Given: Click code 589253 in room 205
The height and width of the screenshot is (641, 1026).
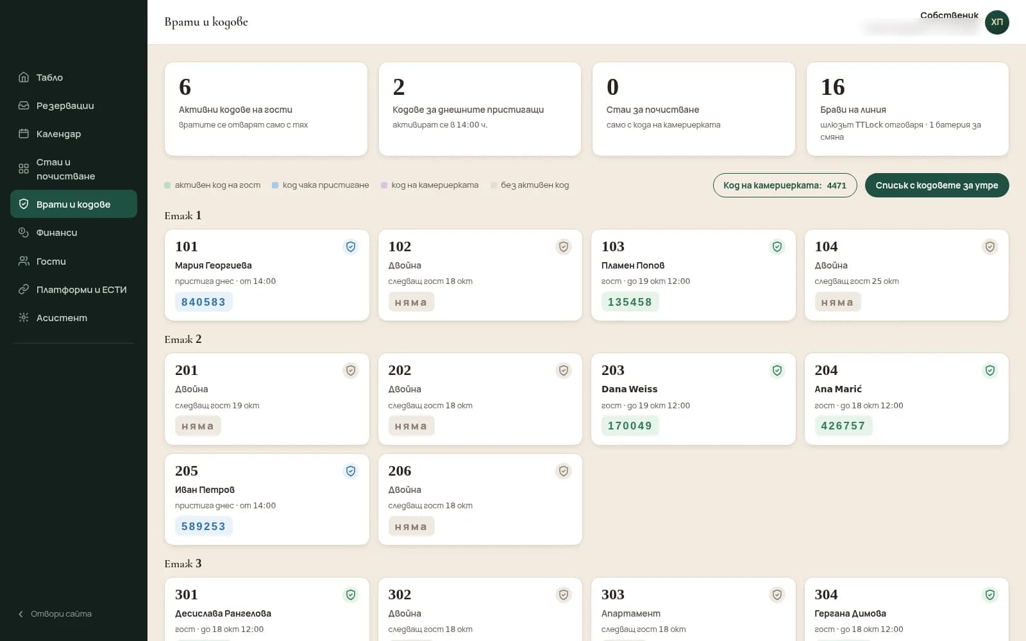Looking at the screenshot, I should pyautogui.click(x=204, y=526).
